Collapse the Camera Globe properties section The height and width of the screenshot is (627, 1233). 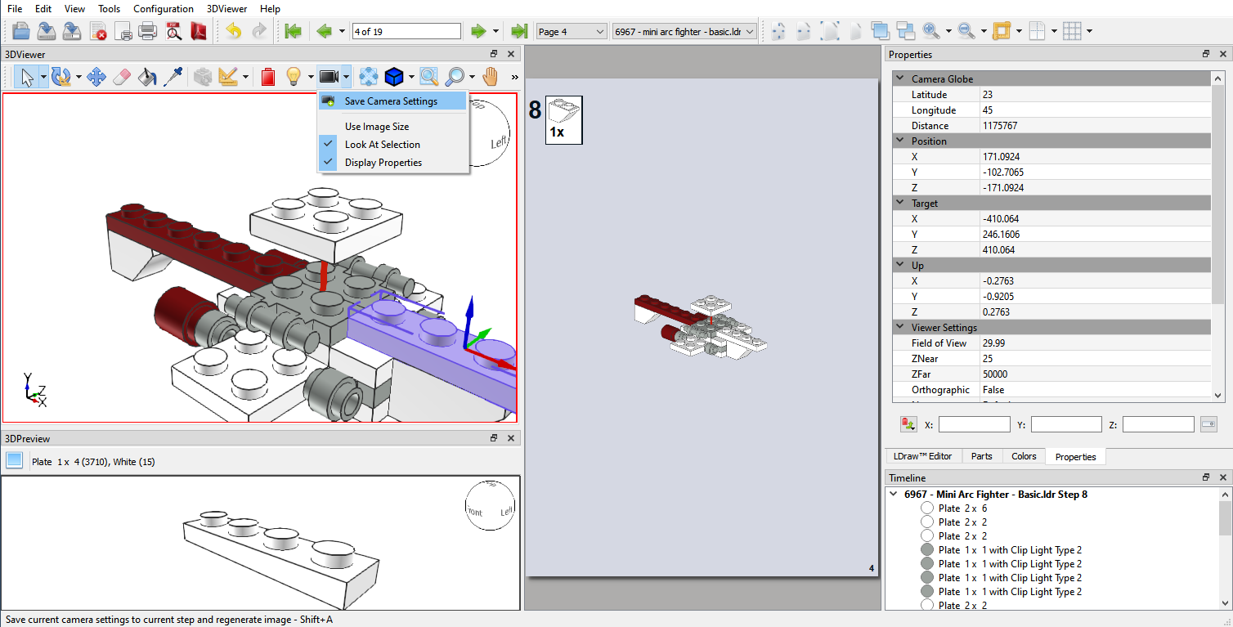point(900,78)
